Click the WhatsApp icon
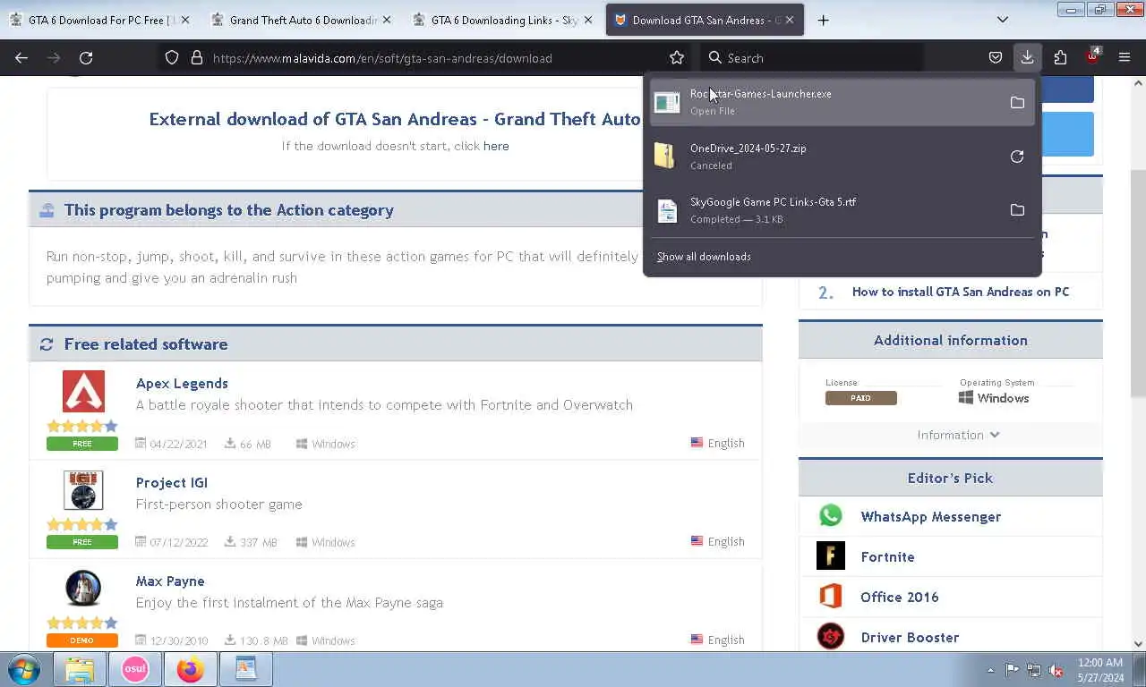 (x=831, y=515)
